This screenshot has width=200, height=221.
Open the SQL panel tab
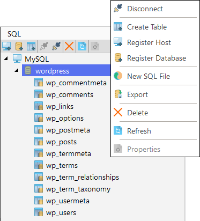point(14,34)
